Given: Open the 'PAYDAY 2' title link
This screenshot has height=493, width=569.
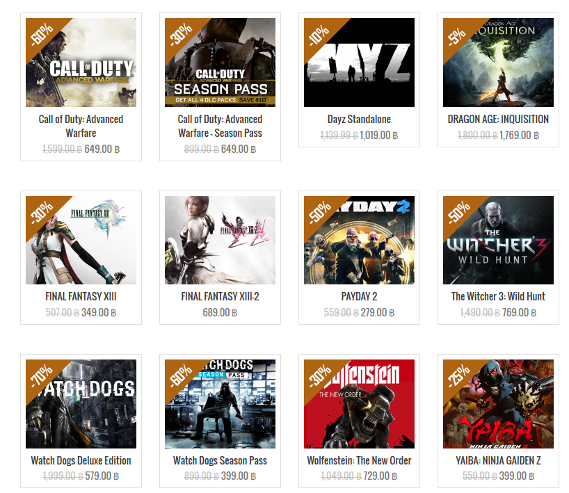Looking at the screenshot, I should [359, 296].
